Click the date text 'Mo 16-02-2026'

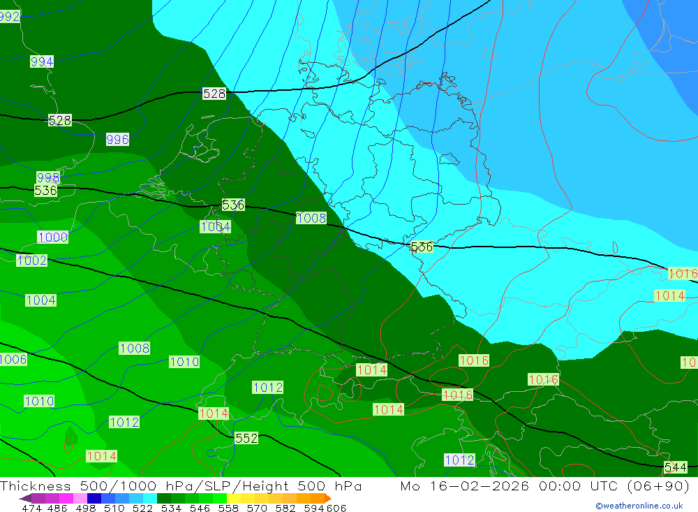pos(464,485)
